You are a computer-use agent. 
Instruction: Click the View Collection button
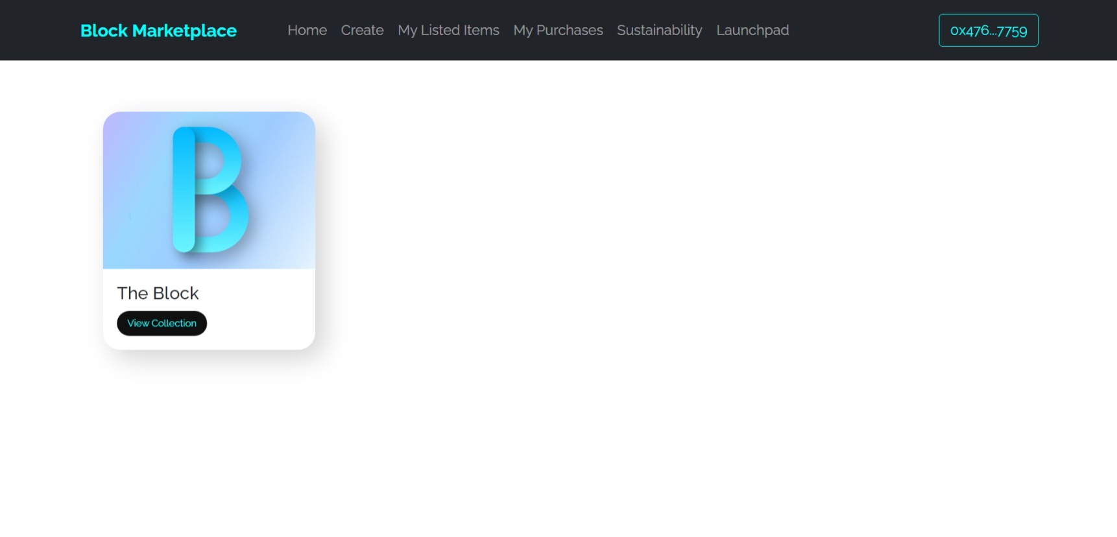tap(162, 324)
